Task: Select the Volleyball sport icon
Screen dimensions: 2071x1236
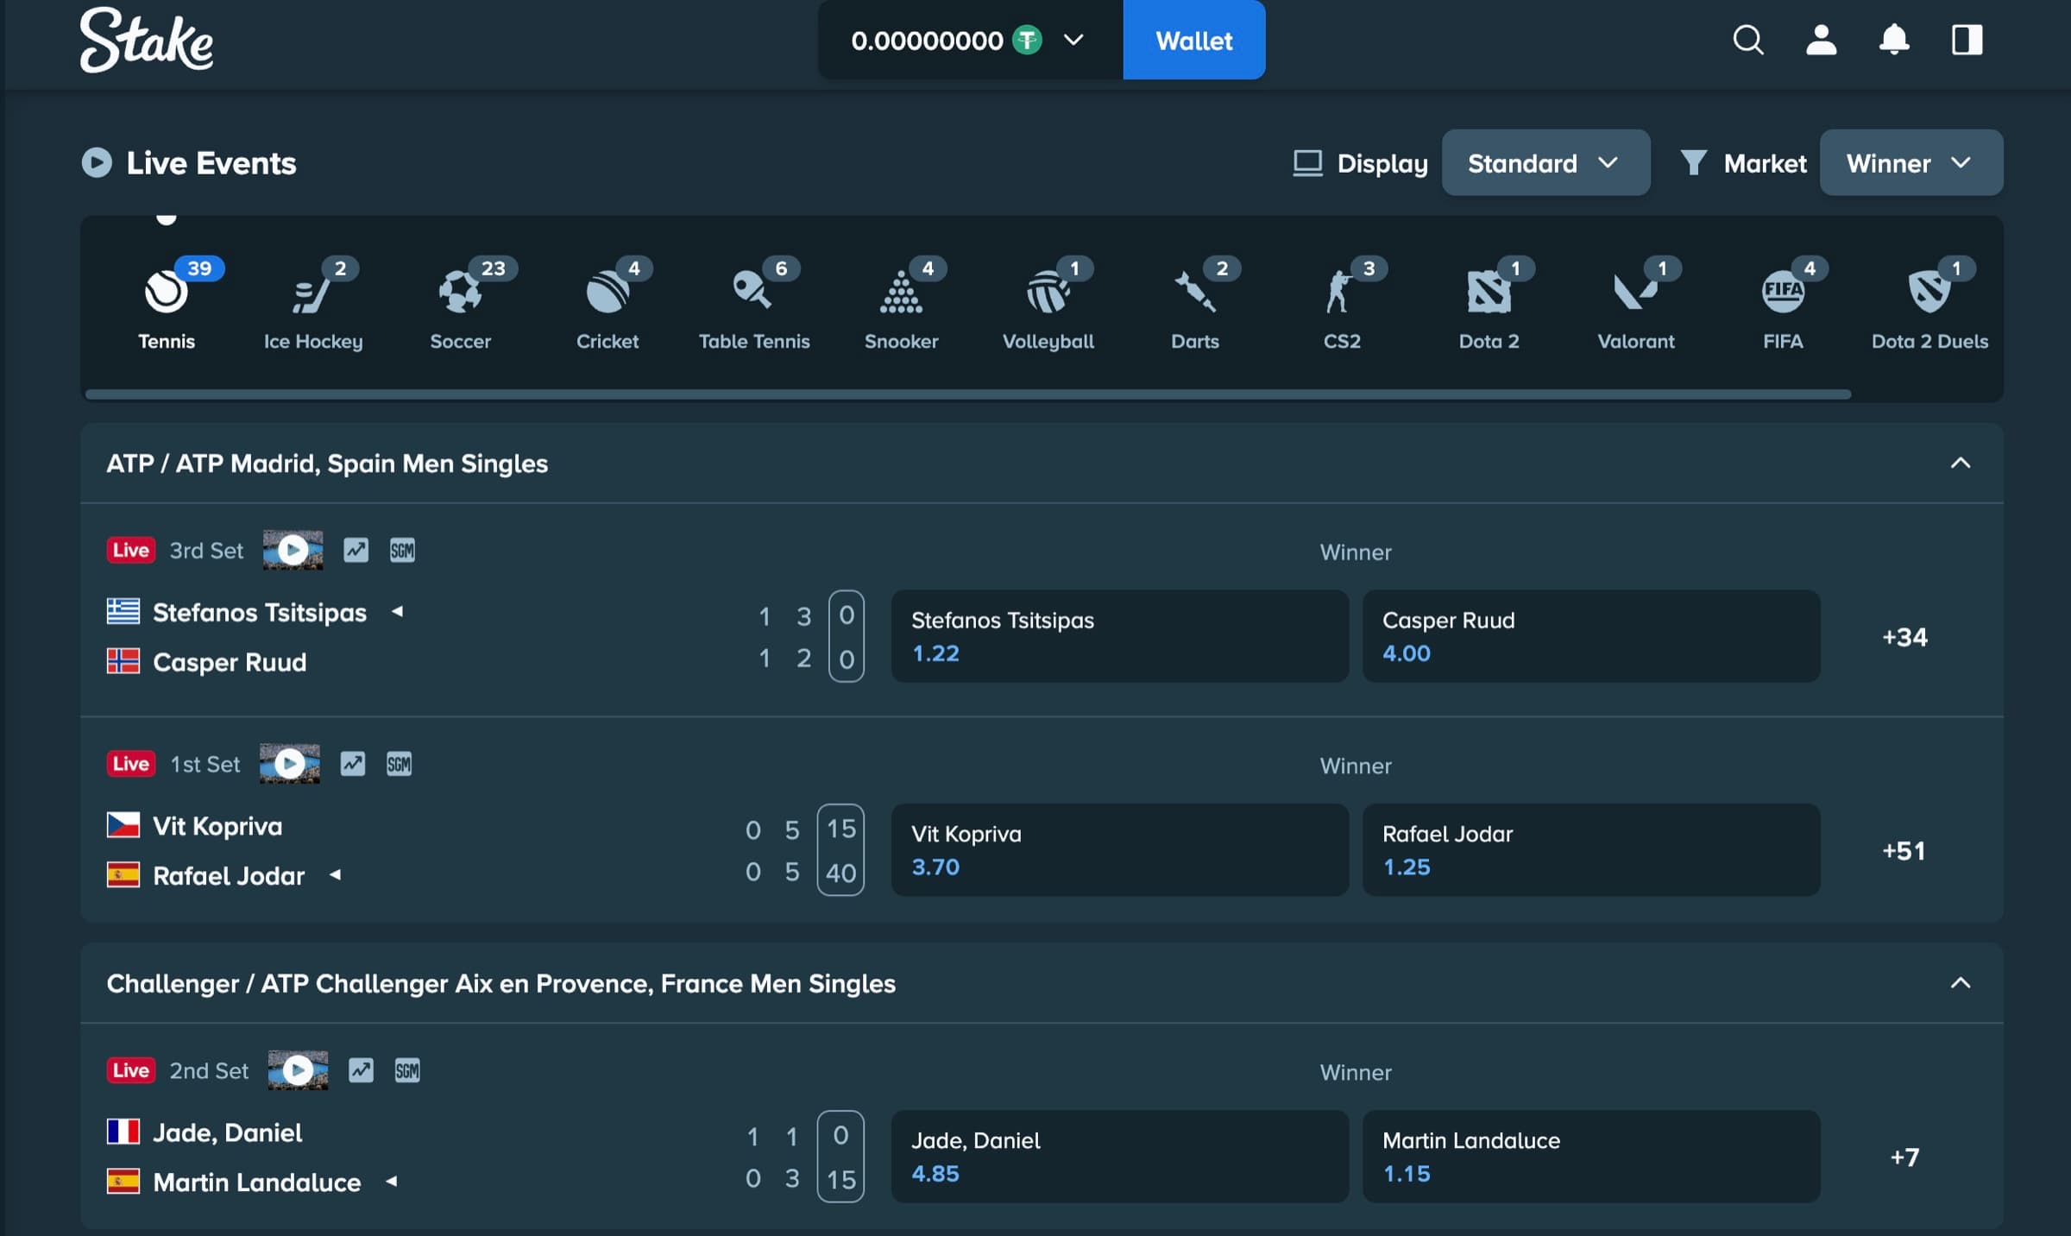Action: click(1048, 292)
